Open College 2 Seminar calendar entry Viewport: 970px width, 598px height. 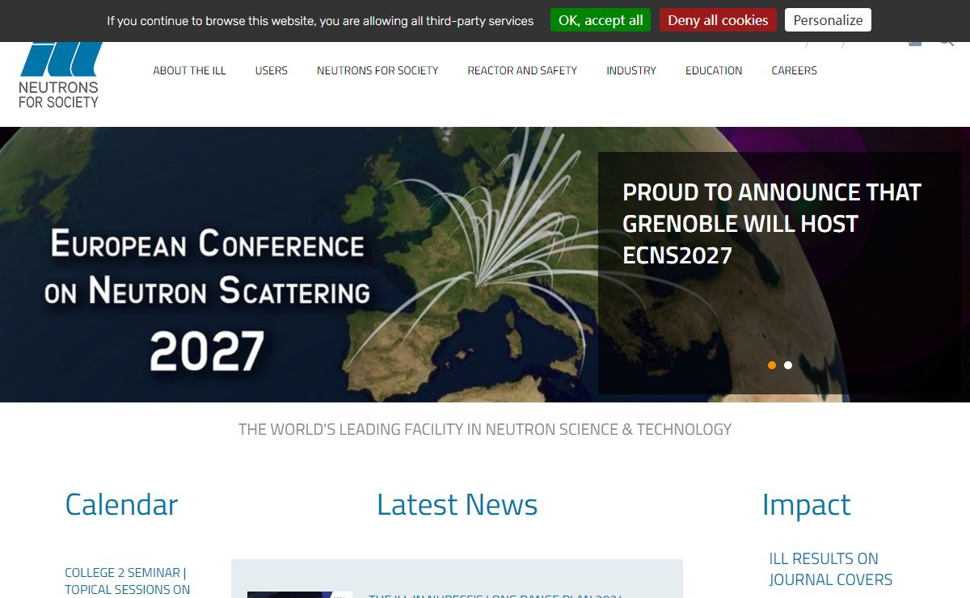point(127,581)
